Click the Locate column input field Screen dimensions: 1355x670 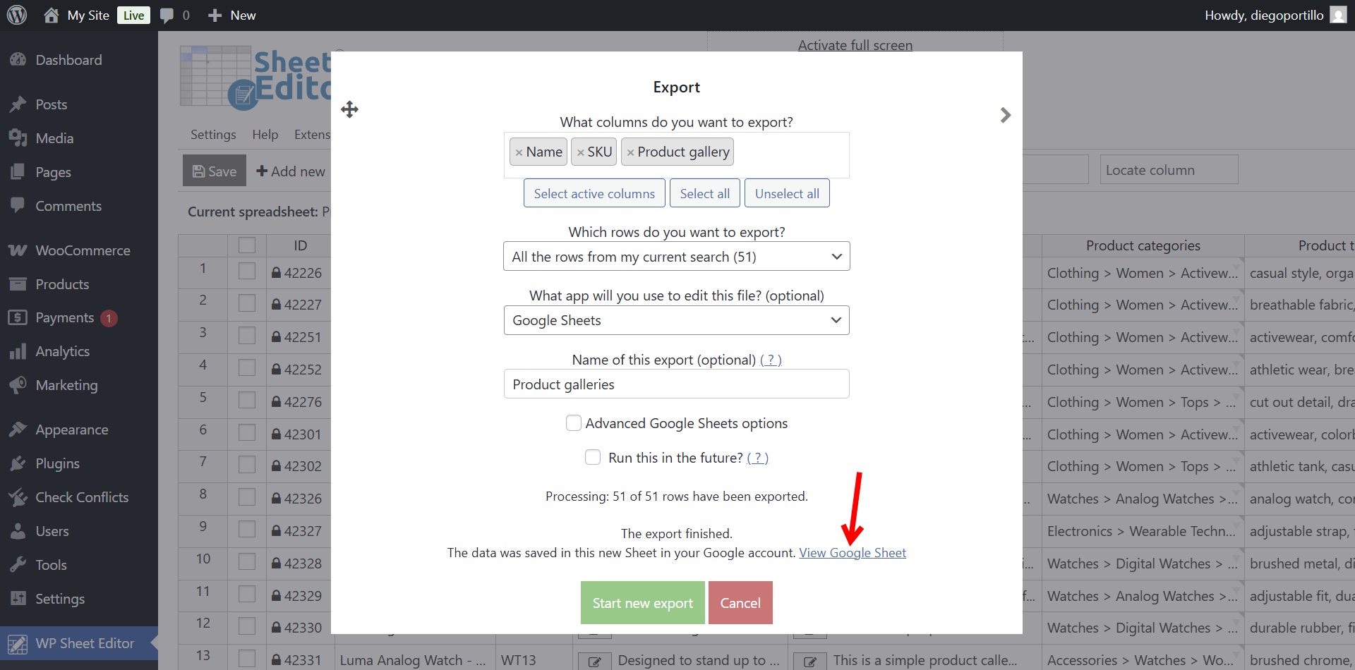(x=1168, y=169)
